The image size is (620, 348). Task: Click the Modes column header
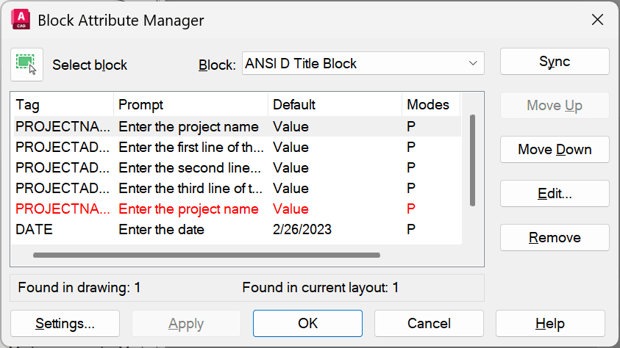click(x=431, y=105)
